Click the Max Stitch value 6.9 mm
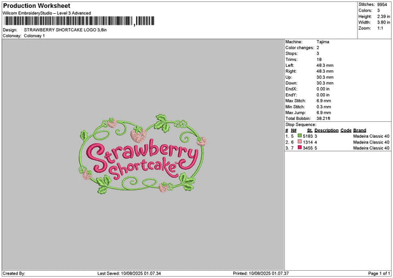 (x=324, y=101)
